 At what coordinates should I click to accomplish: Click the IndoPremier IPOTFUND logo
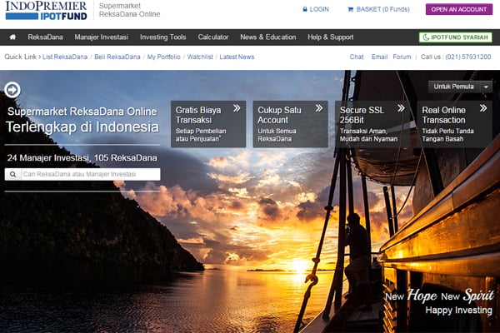45,11
